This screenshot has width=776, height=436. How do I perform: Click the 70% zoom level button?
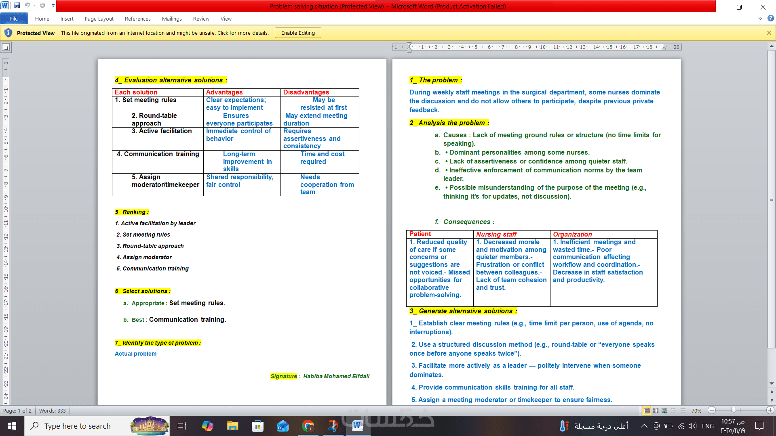pos(696,411)
